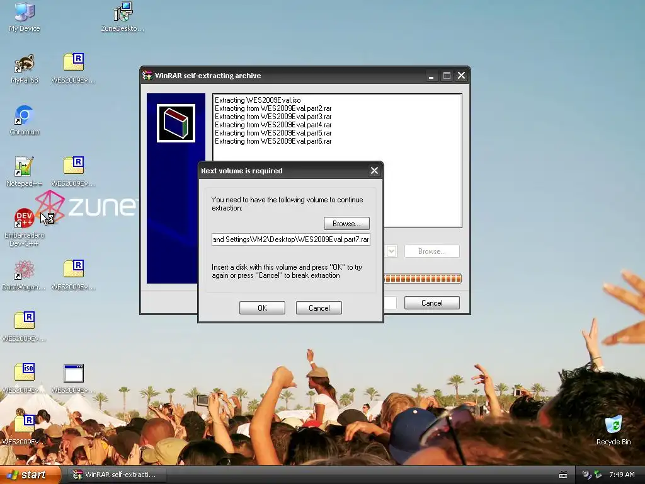Viewport: 645px width, 484px height.
Task: Switch to the WinRAR self-extracting taskbar button
Action: point(117,475)
